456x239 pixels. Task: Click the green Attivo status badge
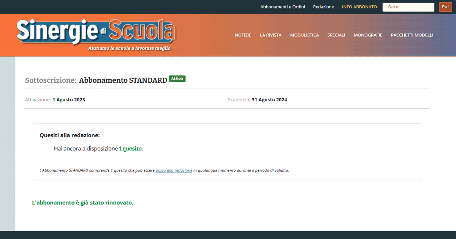pos(177,79)
